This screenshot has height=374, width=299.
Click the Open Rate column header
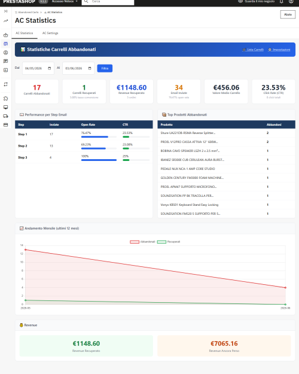(88, 124)
